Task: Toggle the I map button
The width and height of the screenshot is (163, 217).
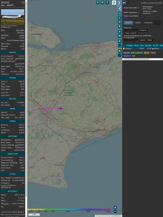Action: (x=120, y=45)
